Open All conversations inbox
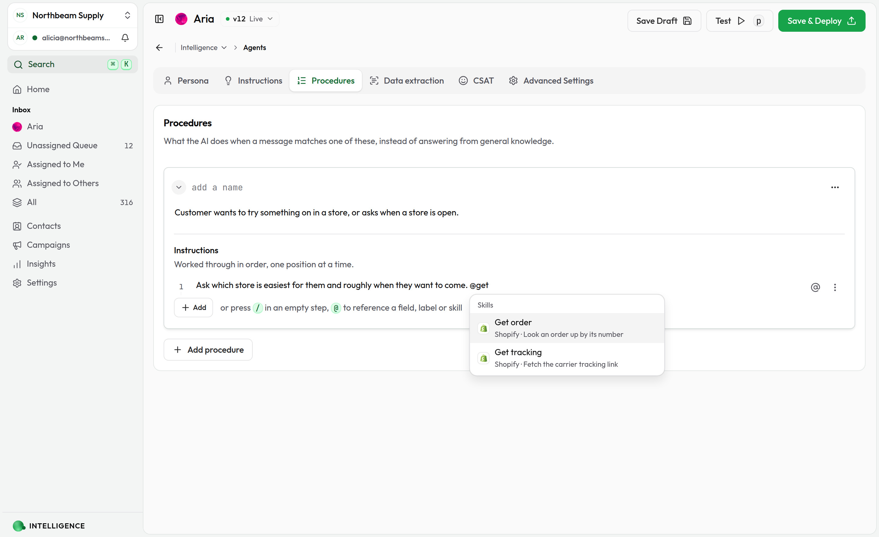The height and width of the screenshot is (537, 879). tap(73, 202)
